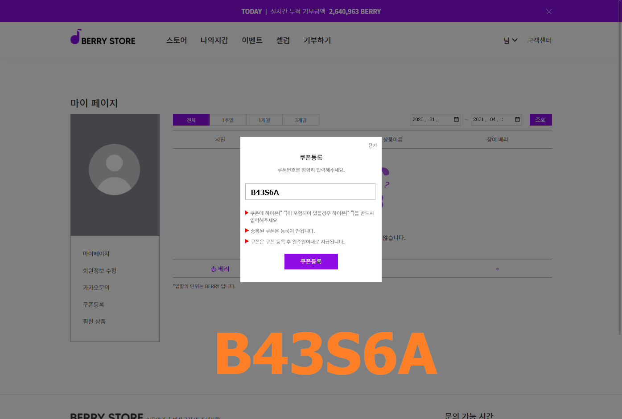
Task: Click the 참여 베리 column header
Action: (498, 139)
